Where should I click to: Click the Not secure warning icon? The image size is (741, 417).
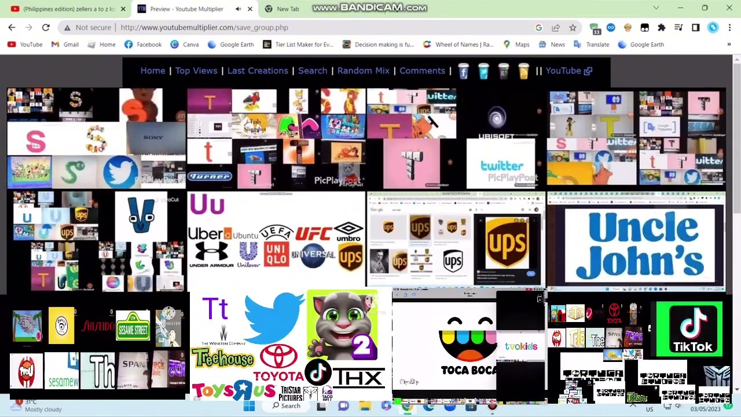68,27
